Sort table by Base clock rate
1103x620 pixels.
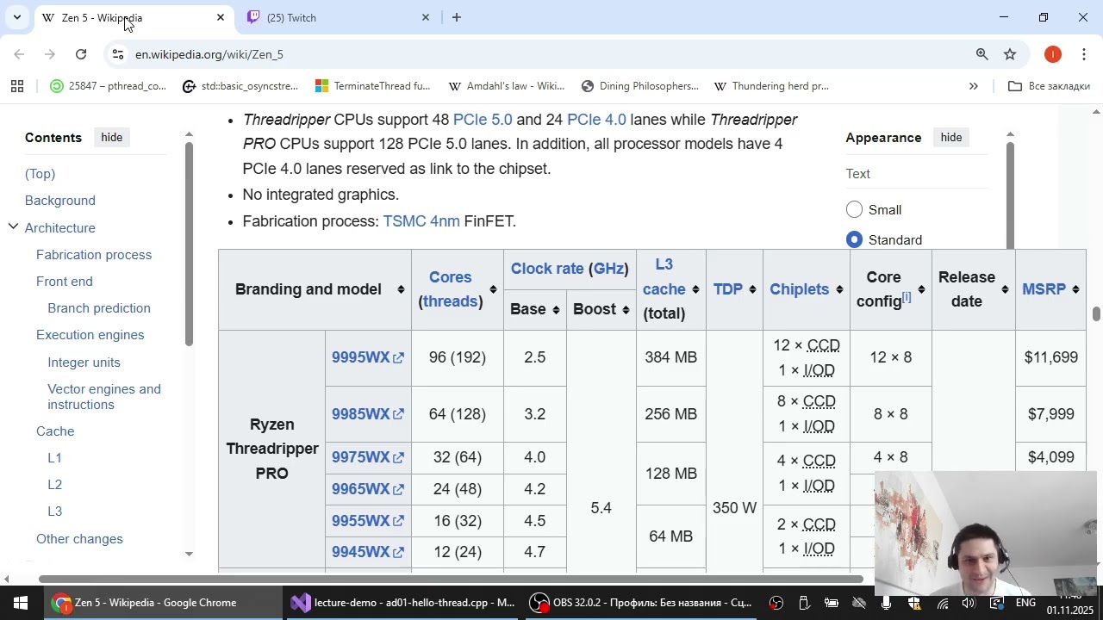556,310
